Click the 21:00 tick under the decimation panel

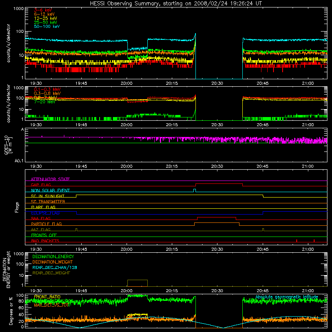308,291
